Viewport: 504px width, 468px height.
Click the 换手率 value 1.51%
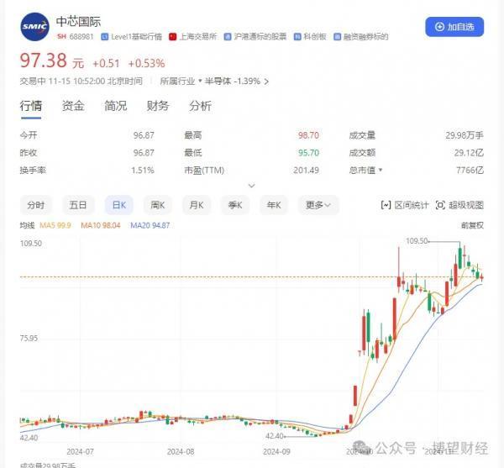coord(143,170)
